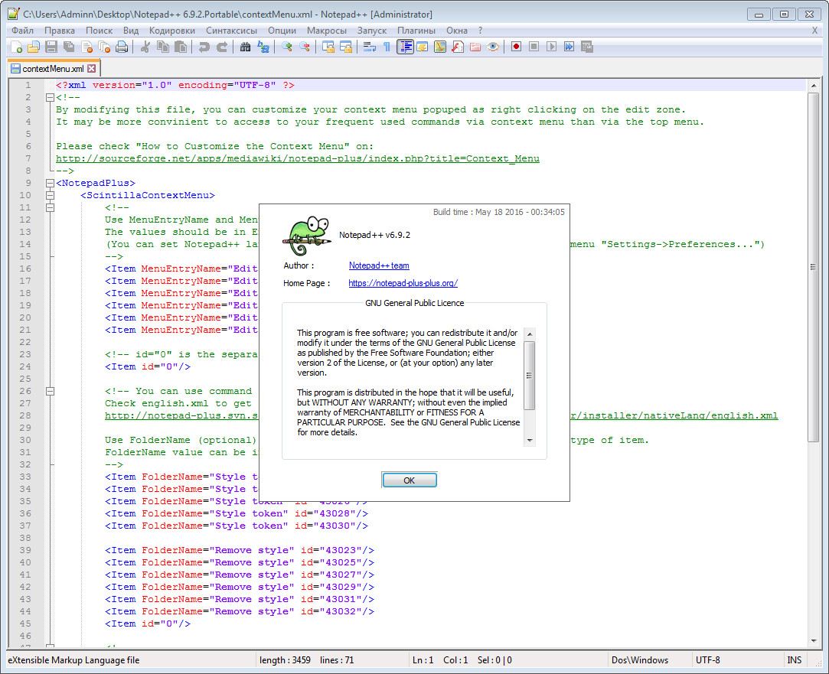Collapse the comment fold marker on line 2
The image size is (829, 674).
pyautogui.click(x=50, y=97)
